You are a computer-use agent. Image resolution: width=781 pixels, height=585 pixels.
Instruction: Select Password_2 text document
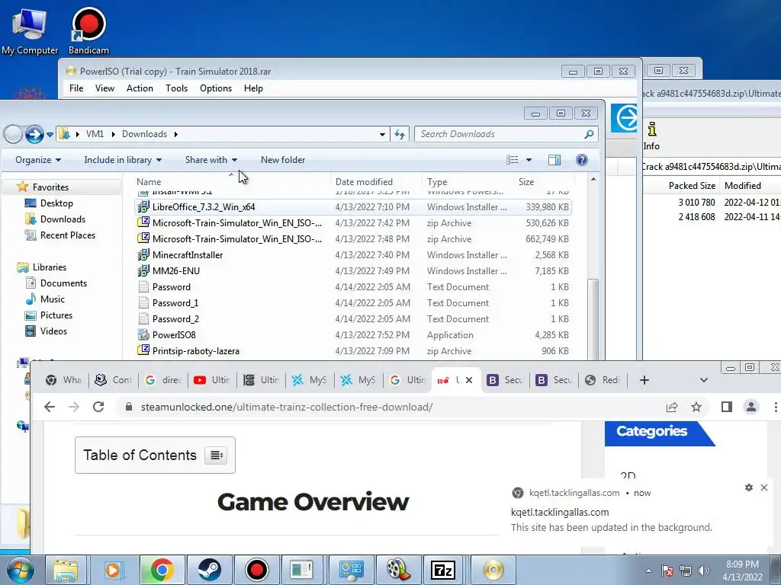coord(352,318)
